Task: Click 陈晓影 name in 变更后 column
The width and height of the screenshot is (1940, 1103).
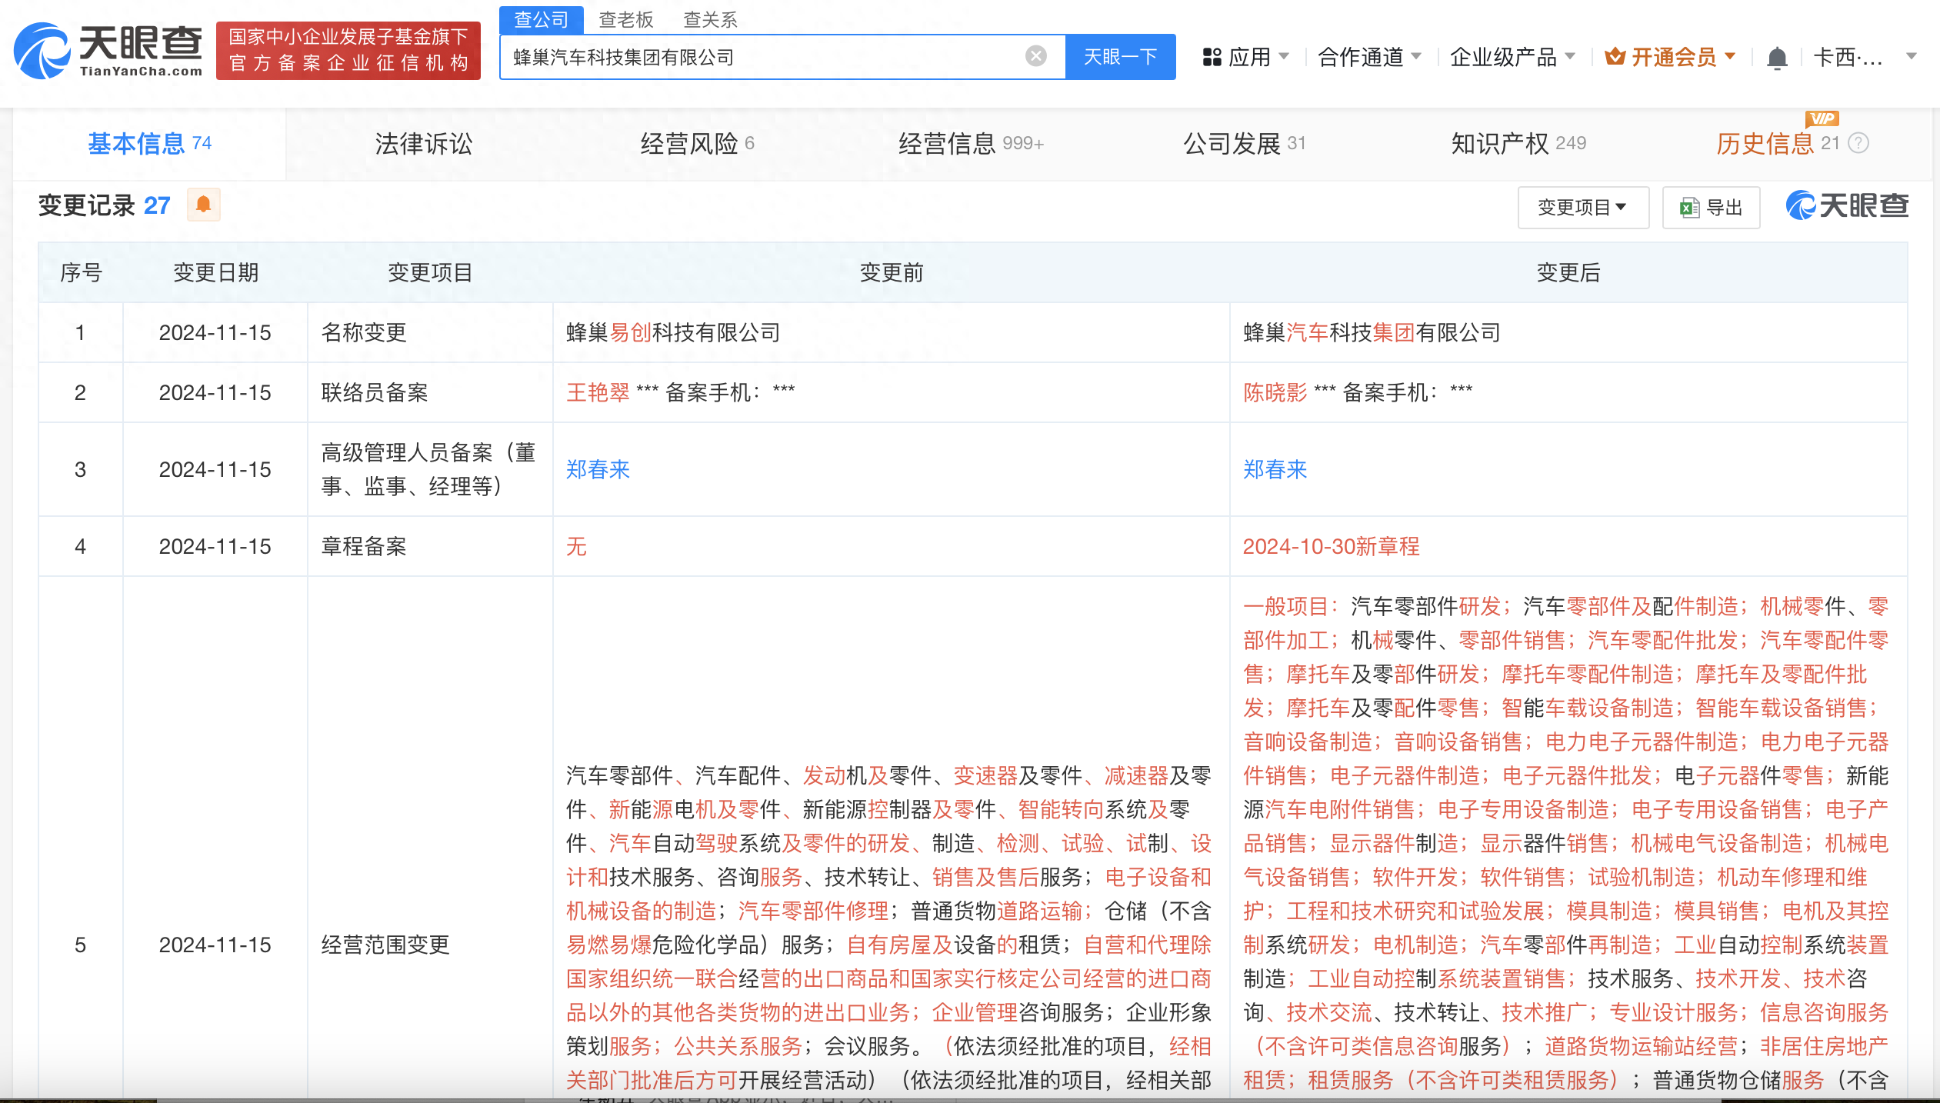Action: (1275, 392)
